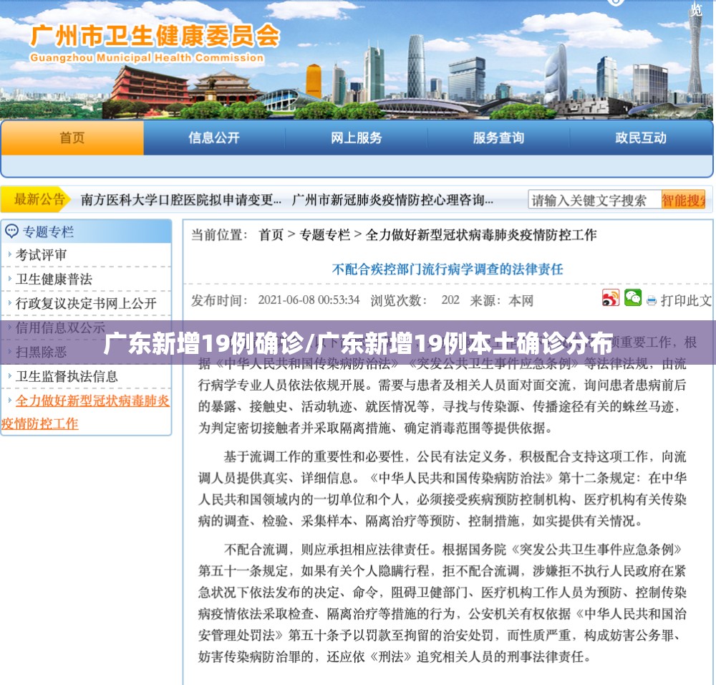This screenshot has width=716, height=685.
Task: Open the 广州市新冠肺炎疫情防控心理咨询 announcement
Action: 392,200
